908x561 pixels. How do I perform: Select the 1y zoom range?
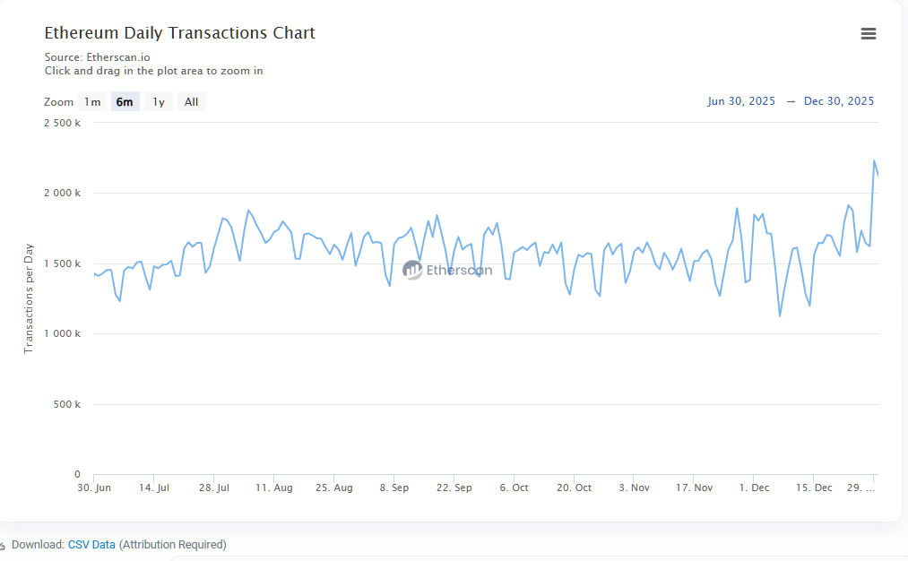pos(158,101)
